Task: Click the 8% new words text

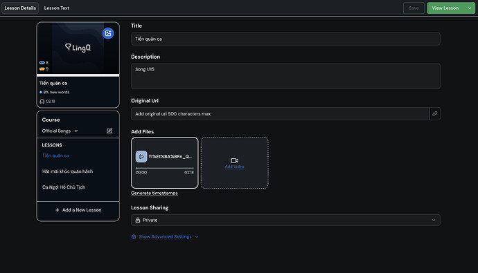Action: coord(56,92)
